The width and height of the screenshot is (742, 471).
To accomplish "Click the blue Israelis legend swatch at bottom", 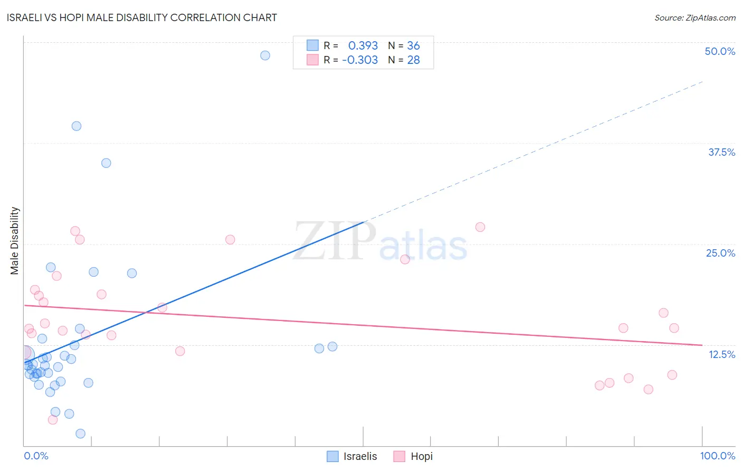I will tap(332, 456).
